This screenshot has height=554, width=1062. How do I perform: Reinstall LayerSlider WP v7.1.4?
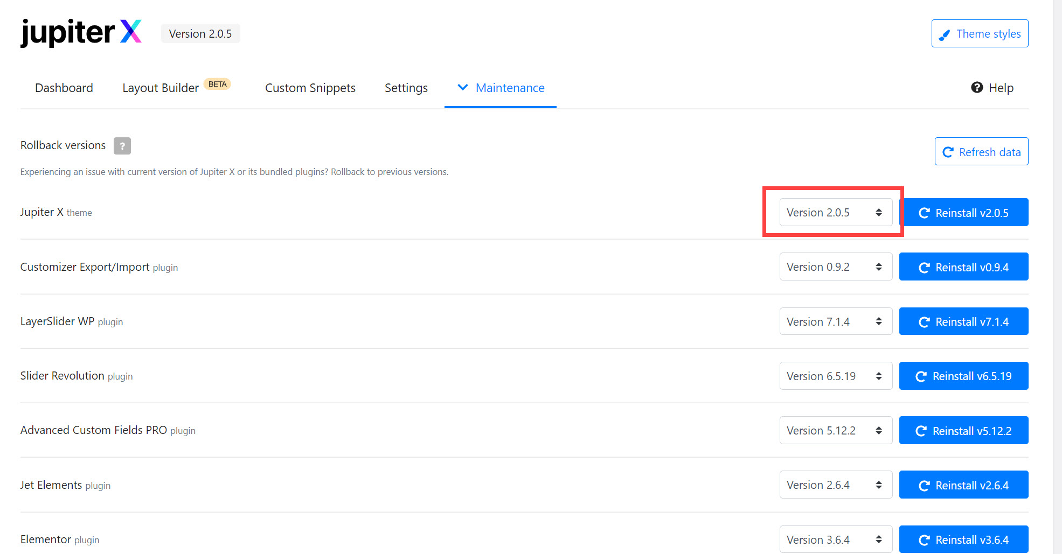[x=963, y=321]
